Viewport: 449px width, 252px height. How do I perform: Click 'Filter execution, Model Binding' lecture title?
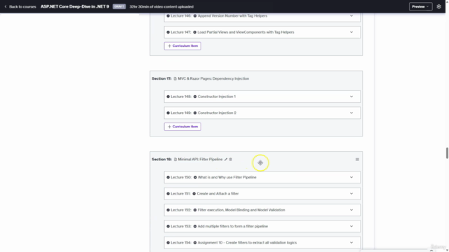point(241,210)
